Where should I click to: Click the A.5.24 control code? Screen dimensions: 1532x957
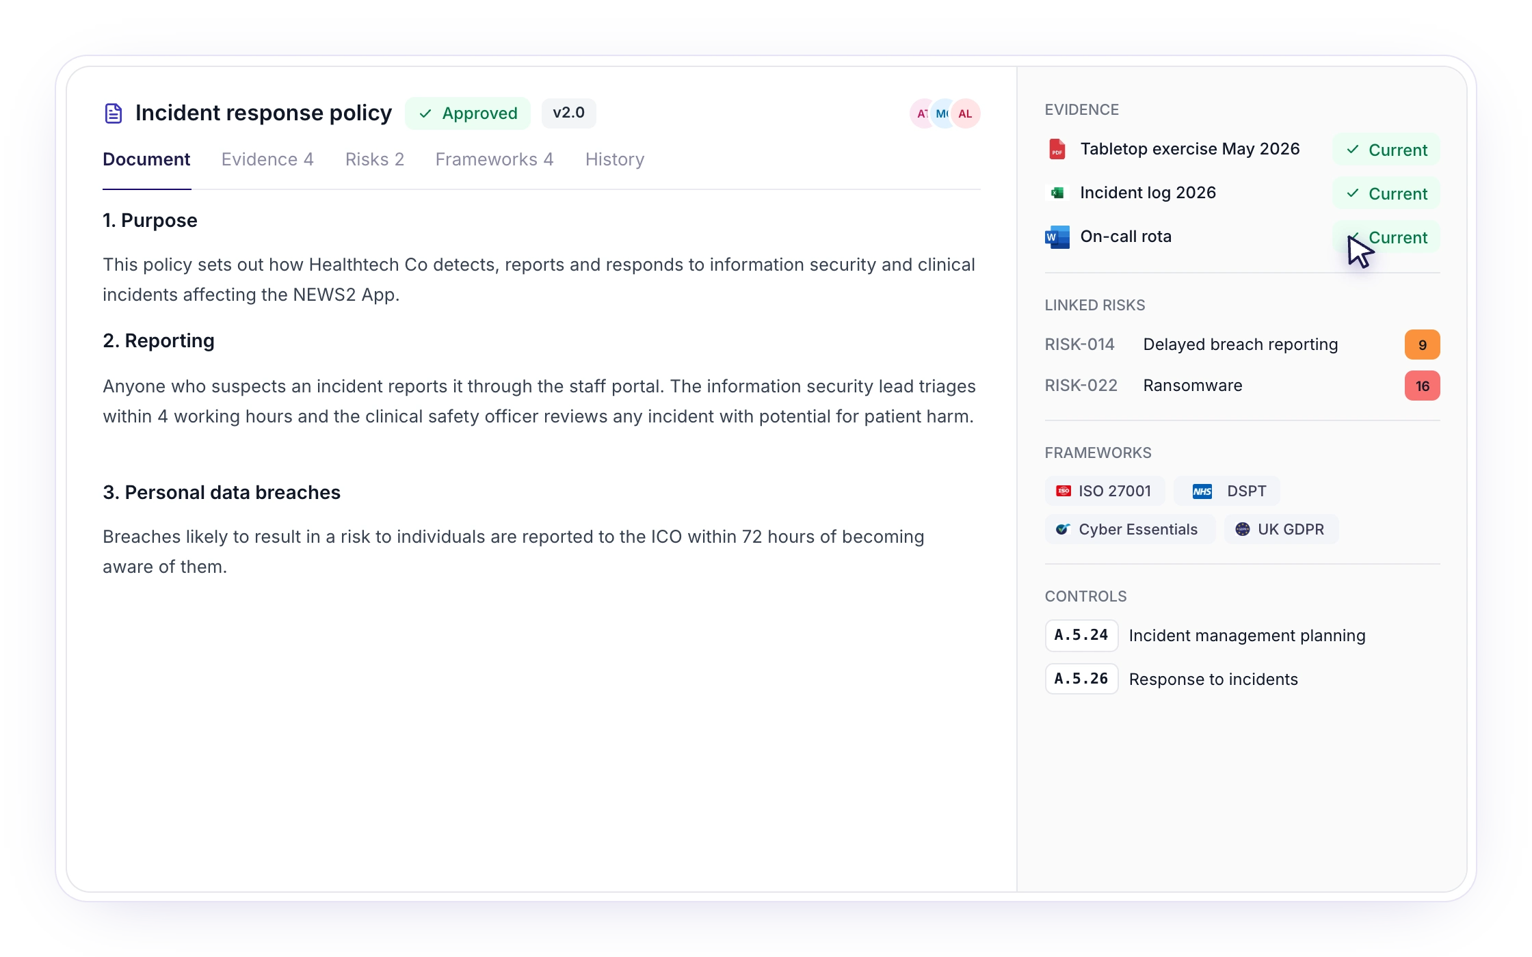coord(1081,635)
